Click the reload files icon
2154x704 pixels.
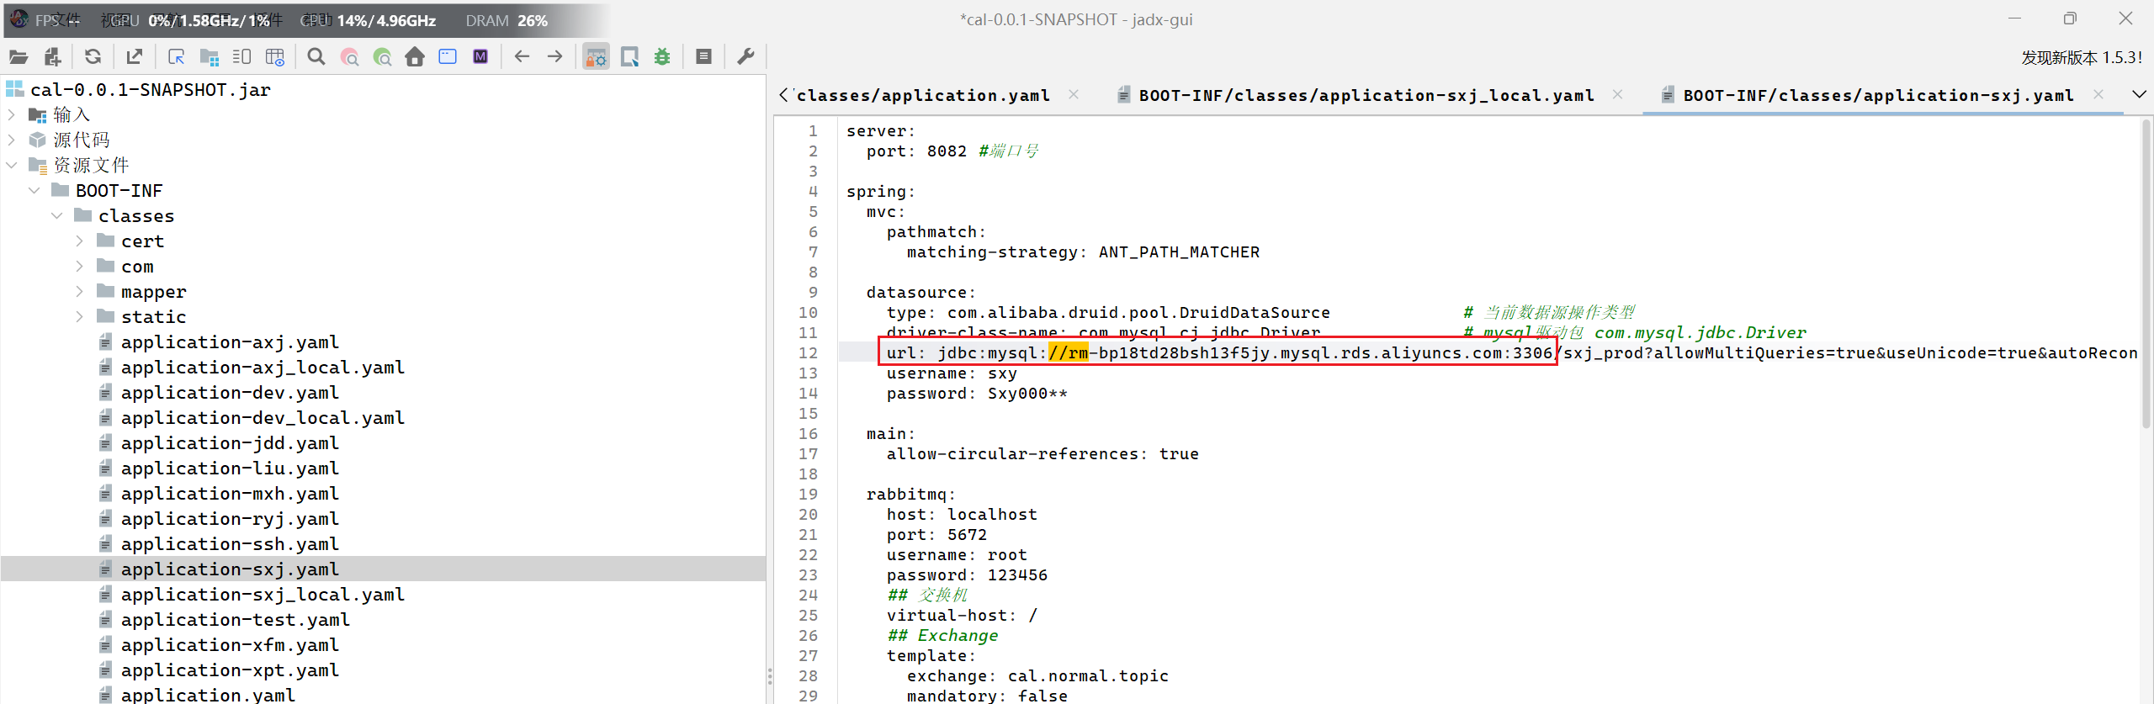coord(93,57)
